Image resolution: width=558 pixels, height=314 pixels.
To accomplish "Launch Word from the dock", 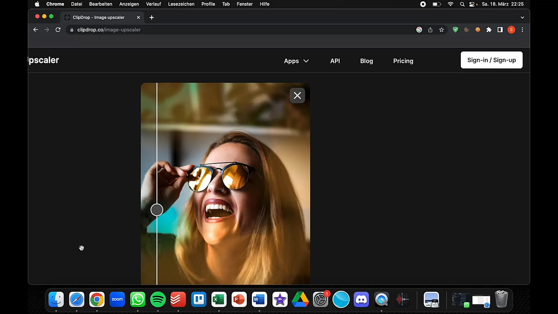I will [x=260, y=299].
